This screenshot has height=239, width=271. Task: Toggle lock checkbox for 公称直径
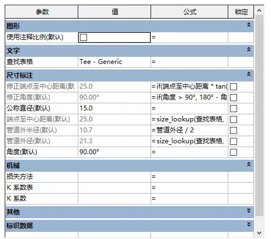coord(233,108)
